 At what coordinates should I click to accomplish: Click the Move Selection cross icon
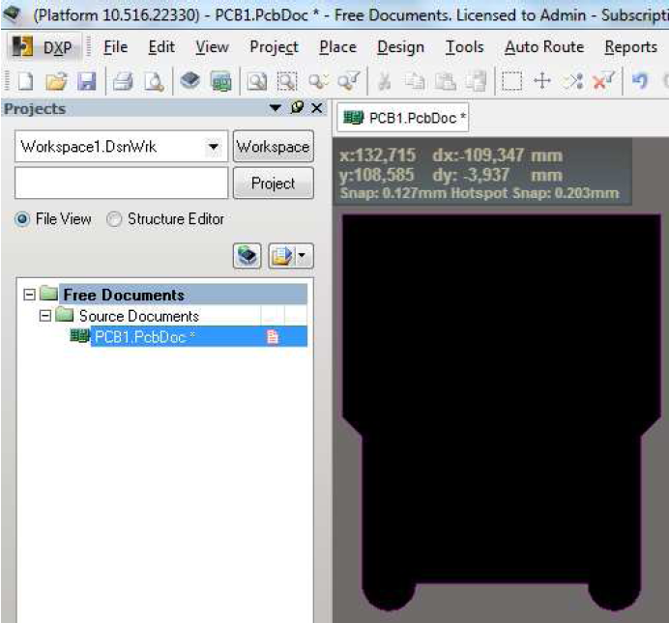tap(542, 80)
